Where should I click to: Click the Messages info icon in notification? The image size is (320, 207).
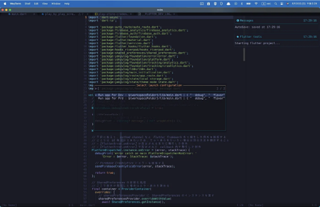[x=238, y=20]
